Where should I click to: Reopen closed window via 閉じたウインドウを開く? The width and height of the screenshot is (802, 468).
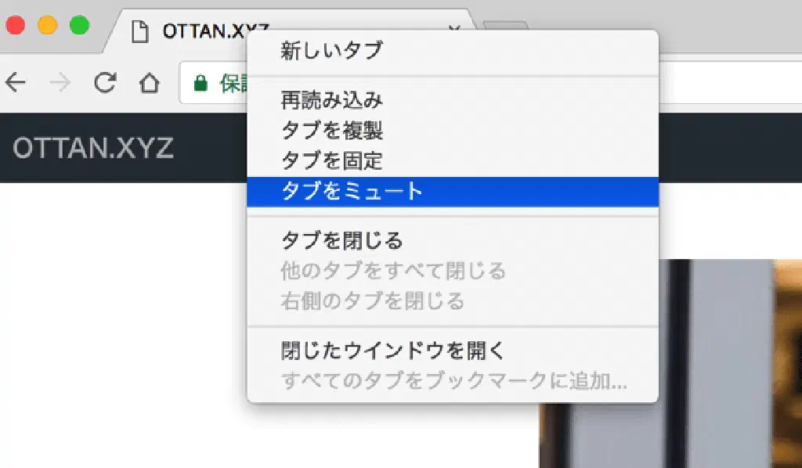pos(393,351)
